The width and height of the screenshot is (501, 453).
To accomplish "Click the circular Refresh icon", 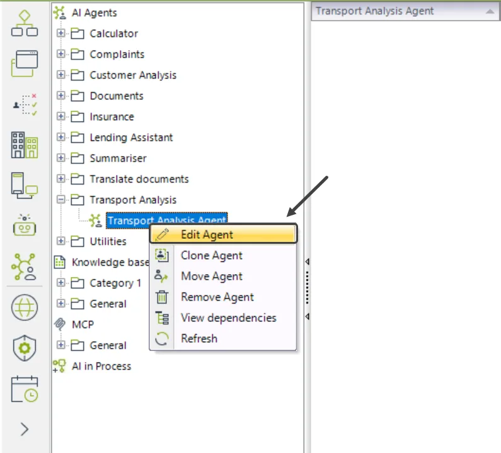I will (x=162, y=338).
